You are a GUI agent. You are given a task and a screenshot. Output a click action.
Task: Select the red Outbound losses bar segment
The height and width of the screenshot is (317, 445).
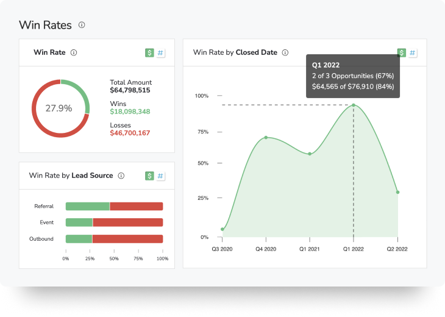pyautogui.click(x=127, y=239)
